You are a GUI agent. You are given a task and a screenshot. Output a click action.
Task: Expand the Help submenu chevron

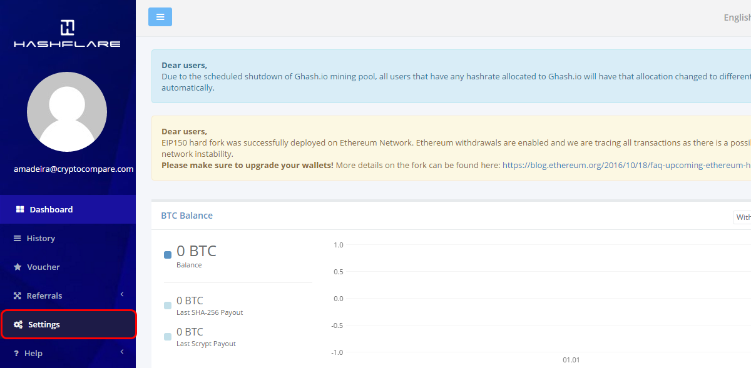click(122, 352)
